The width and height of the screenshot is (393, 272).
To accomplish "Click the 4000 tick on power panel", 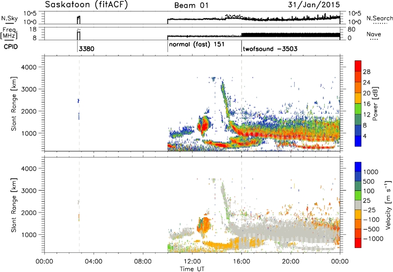I will [29, 67].
